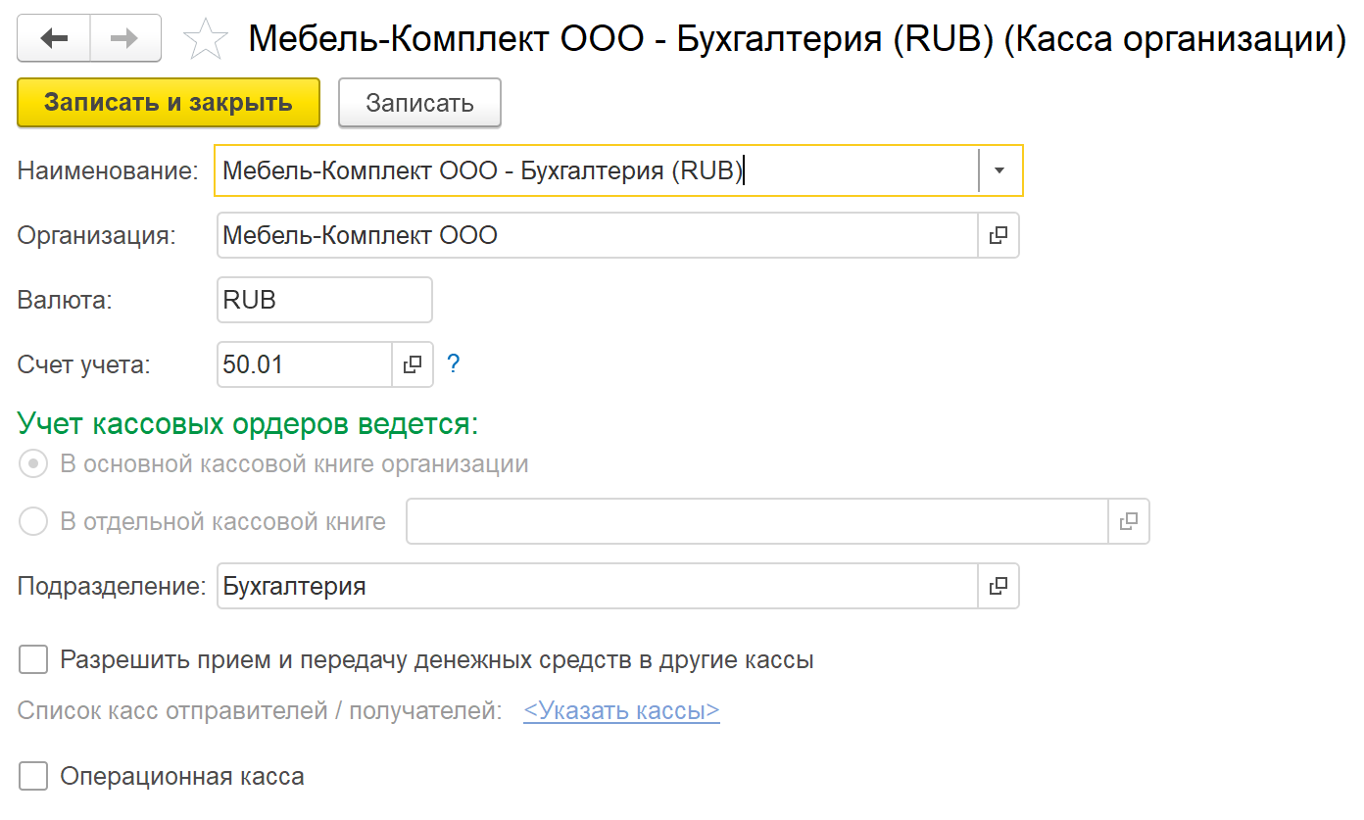Select the separate cash book radio button
1364x820 pixels.
(33, 522)
